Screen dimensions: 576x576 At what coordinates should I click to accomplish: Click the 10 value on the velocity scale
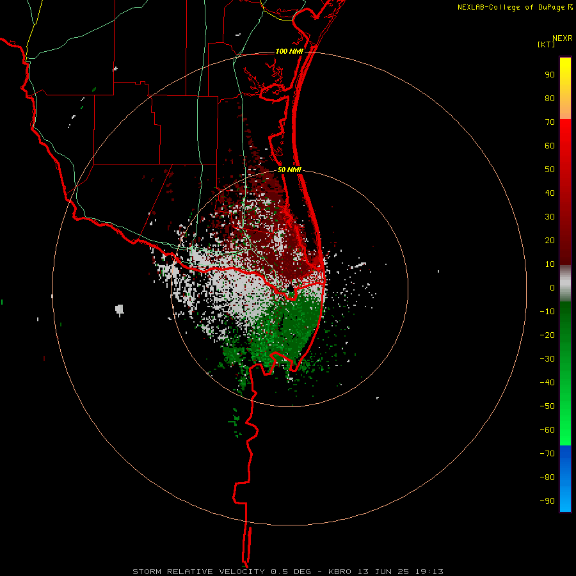[550, 264]
